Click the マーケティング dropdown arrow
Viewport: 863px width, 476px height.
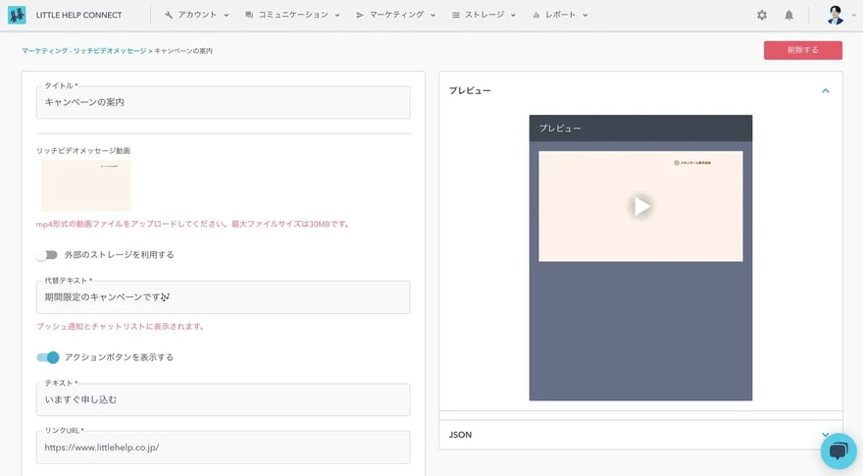(x=433, y=16)
